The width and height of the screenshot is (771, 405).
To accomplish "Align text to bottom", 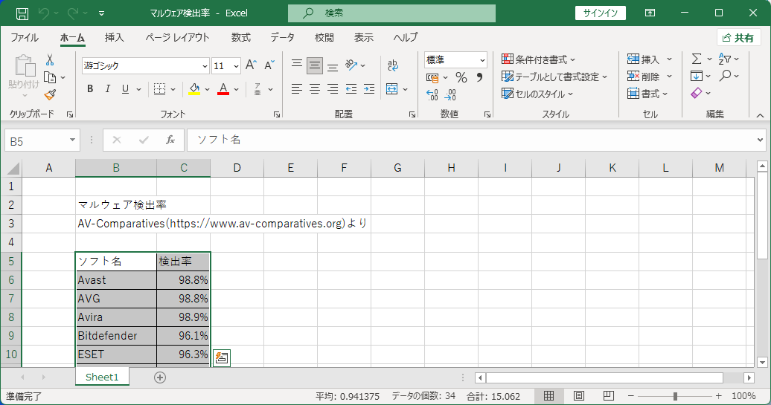I will 333,66.
